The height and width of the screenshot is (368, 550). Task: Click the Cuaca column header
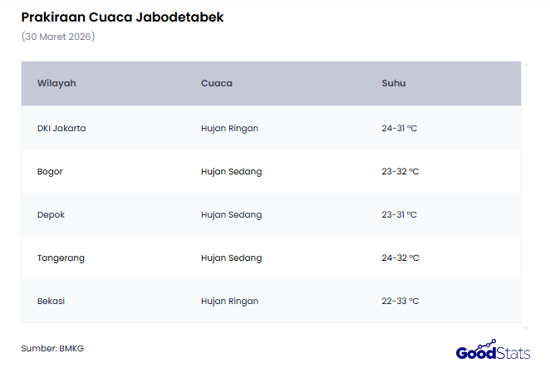[216, 83]
